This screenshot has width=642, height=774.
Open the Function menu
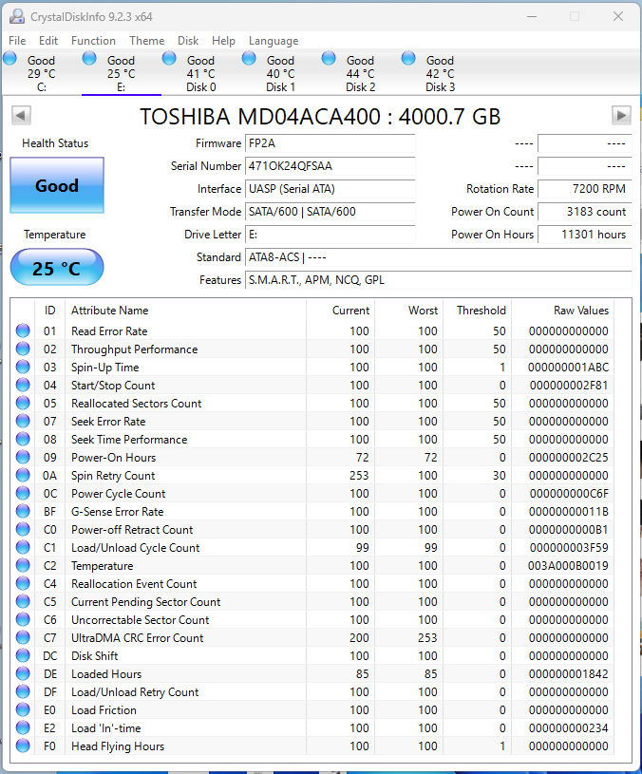(x=93, y=41)
